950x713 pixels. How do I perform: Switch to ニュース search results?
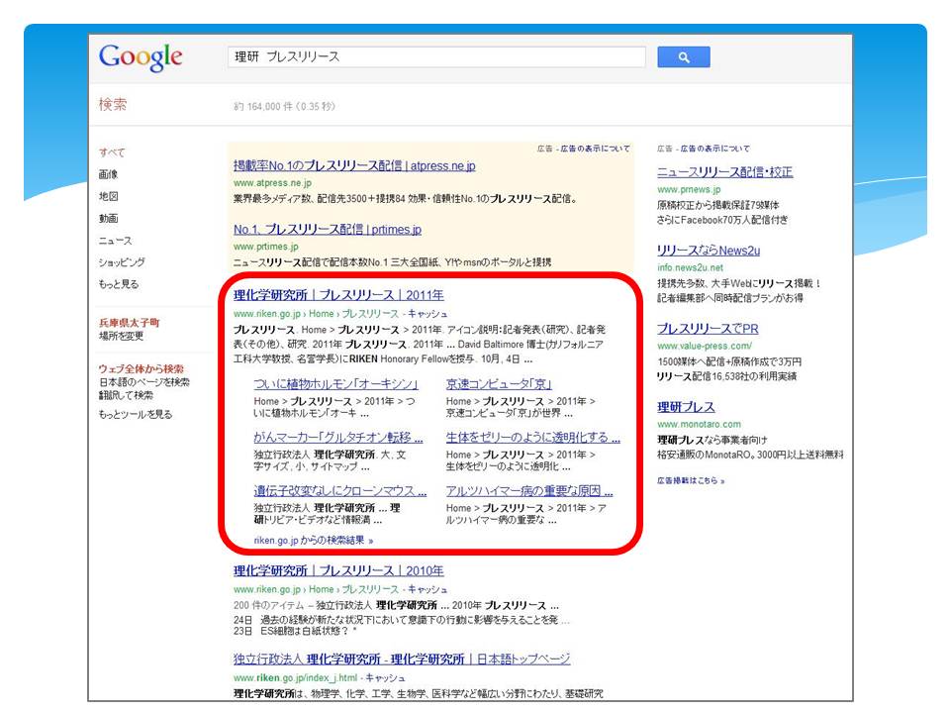[115, 241]
